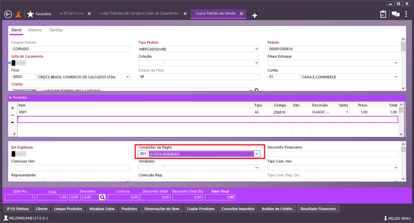
Task: Click the Copiar Produtos button
Action: pos(201,209)
